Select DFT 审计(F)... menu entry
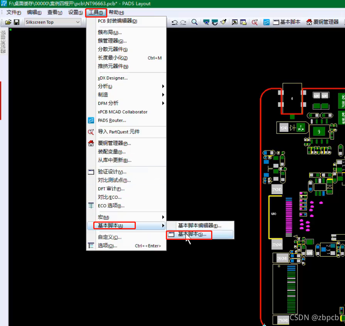The width and height of the screenshot is (345, 326). click(x=126, y=189)
